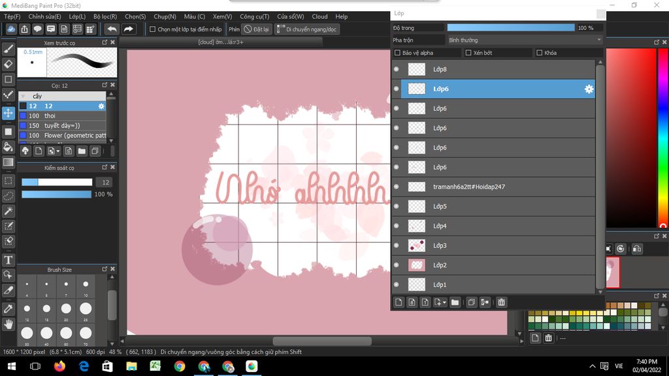669x376 pixels.
Task: Adjust brush opacity slider showing 100 %
Action: tap(57, 195)
